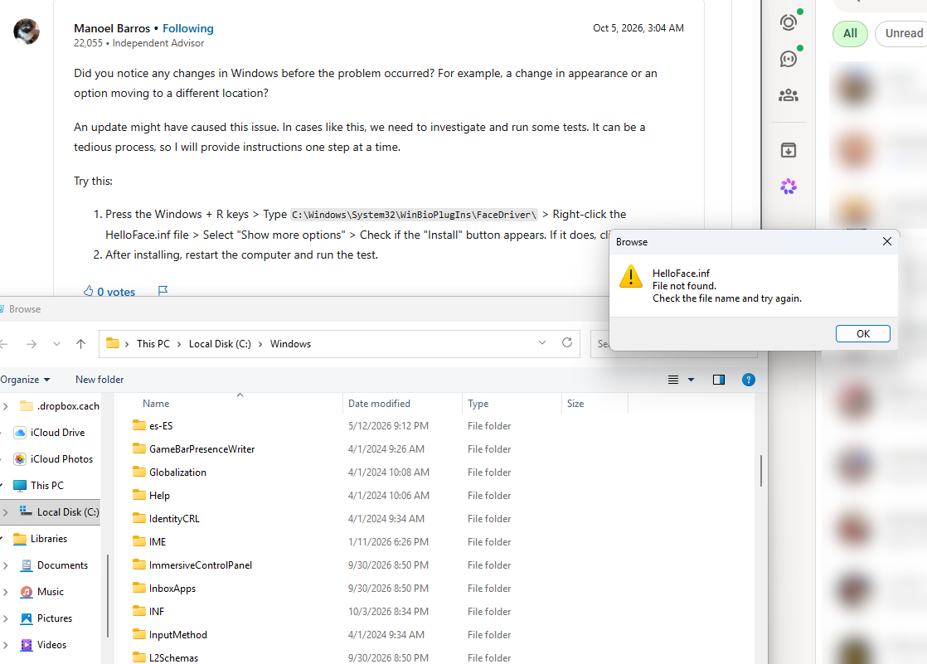The height and width of the screenshot is (664, 927).
Task: Expand the .dropbox.cach folder in navigation tree
Action: point(5,406)
